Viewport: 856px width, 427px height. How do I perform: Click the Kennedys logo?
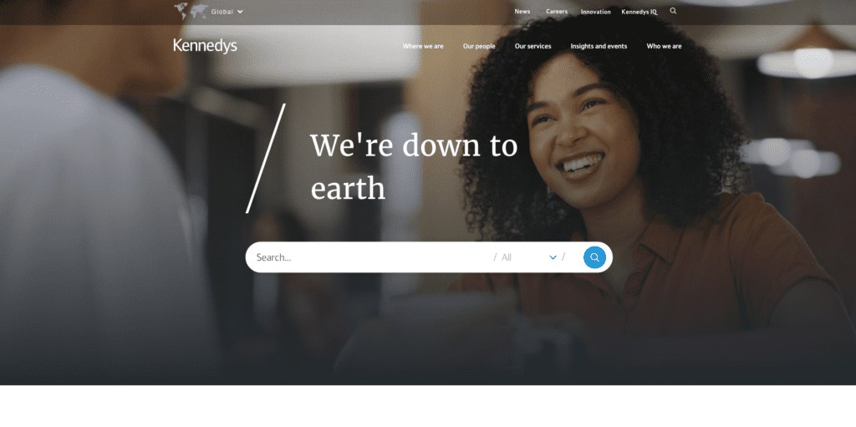tap(206, 46)
